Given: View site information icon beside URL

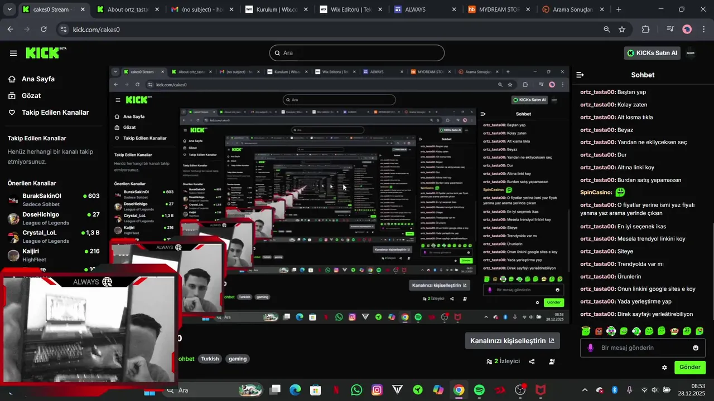Looking at the screenshot, I should coord(63,30).
